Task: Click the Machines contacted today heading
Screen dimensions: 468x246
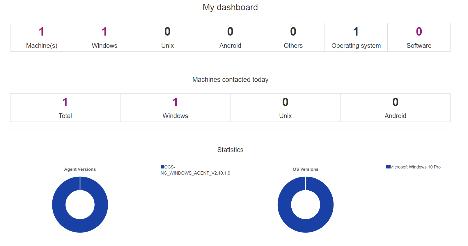Action: (x=230, y=80)
